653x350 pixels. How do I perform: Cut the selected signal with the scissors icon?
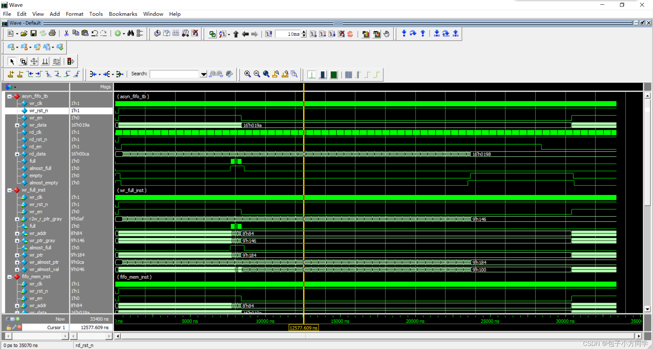67,33
